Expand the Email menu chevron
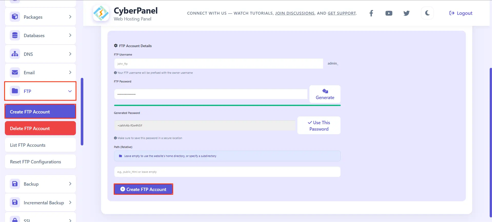The width and height of the screenshot is (492, 222). (x=70, y=72)
